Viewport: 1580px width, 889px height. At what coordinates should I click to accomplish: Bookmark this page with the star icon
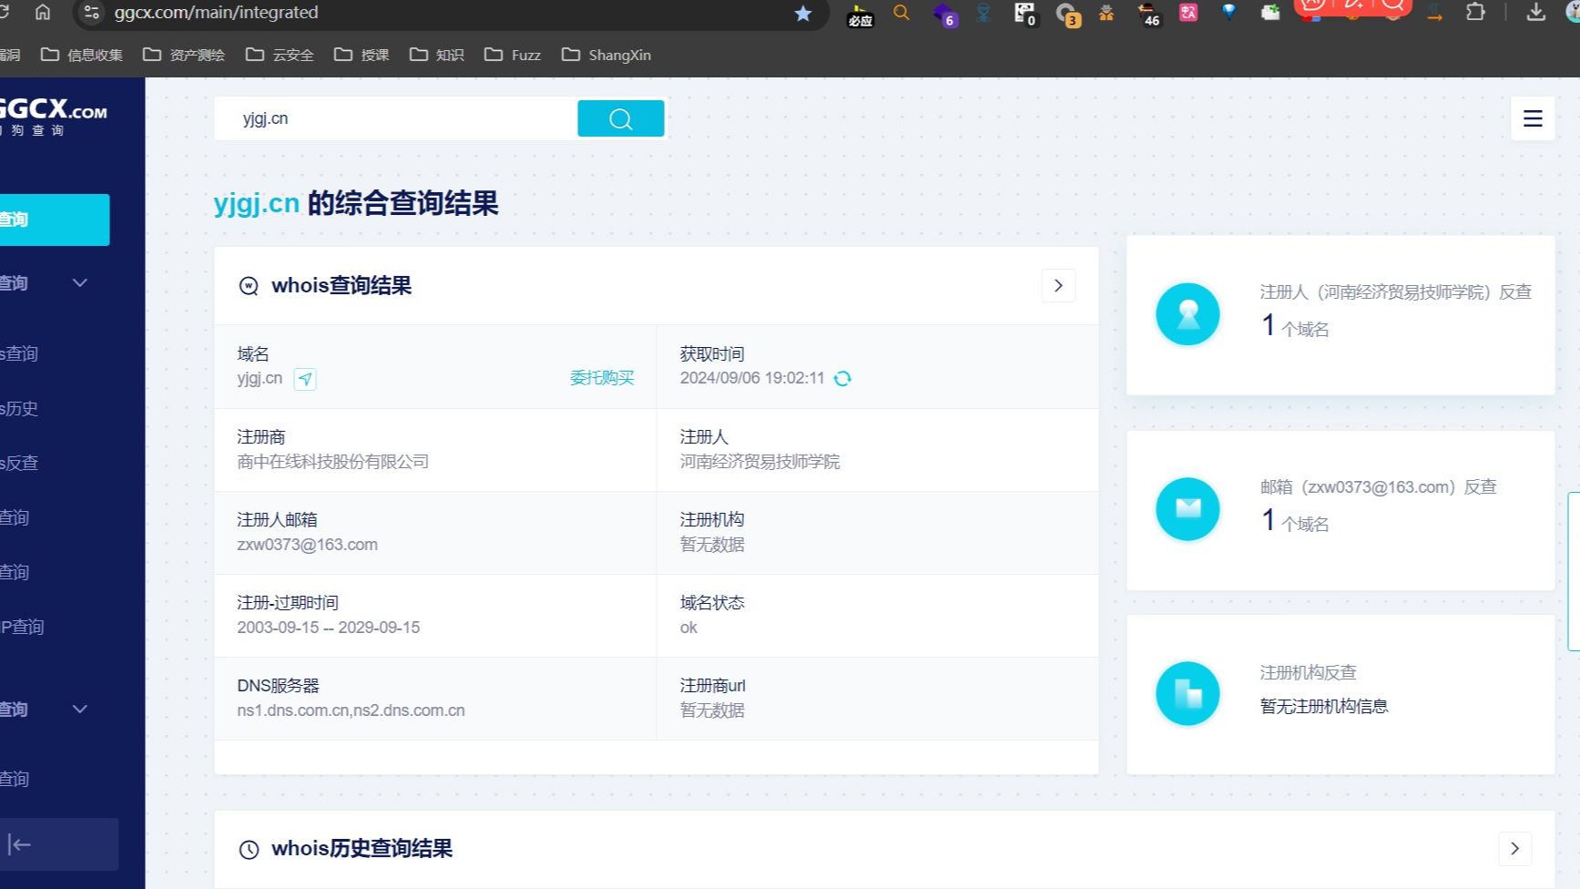pos(802,13)
